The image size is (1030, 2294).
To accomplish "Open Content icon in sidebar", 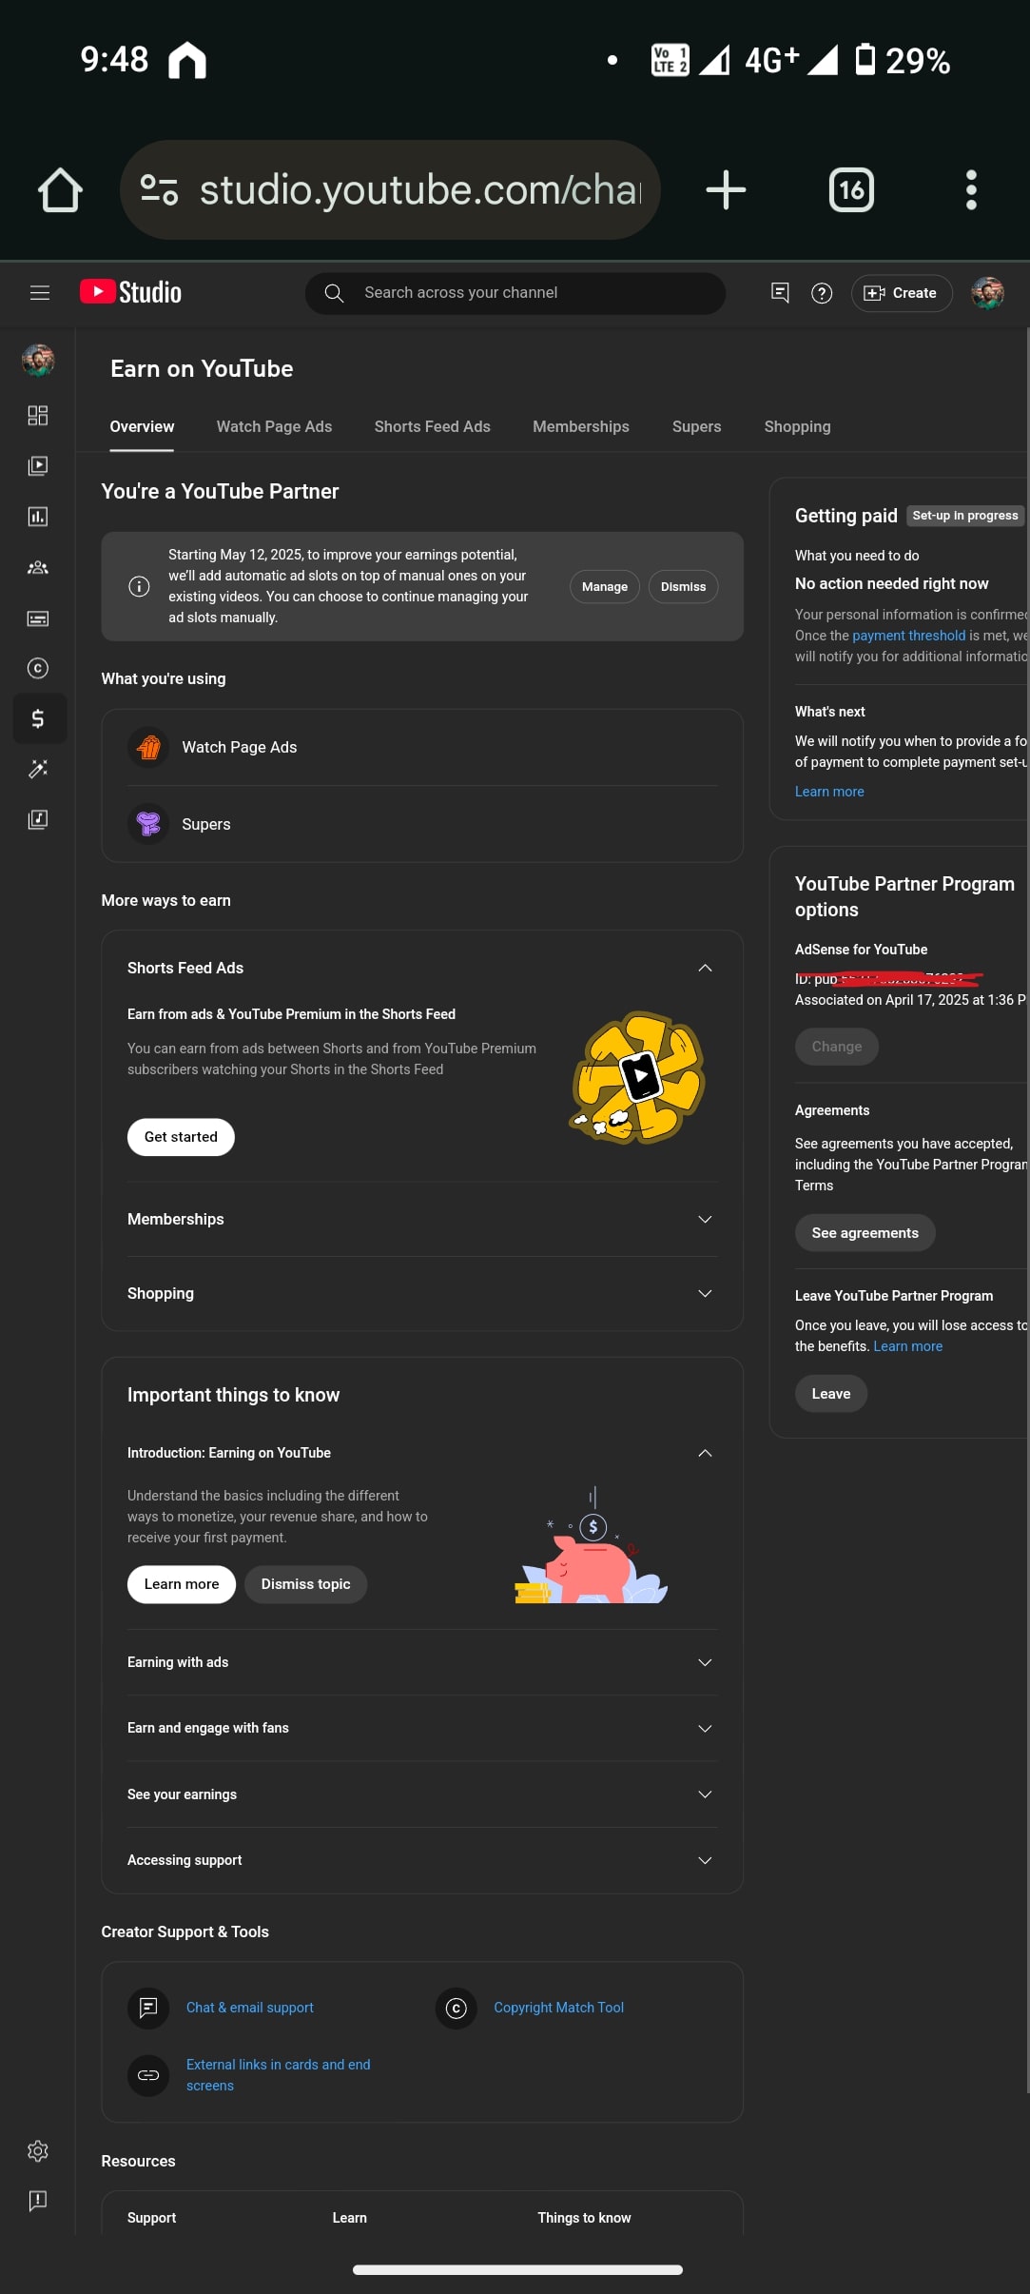I will coord(38,466).
